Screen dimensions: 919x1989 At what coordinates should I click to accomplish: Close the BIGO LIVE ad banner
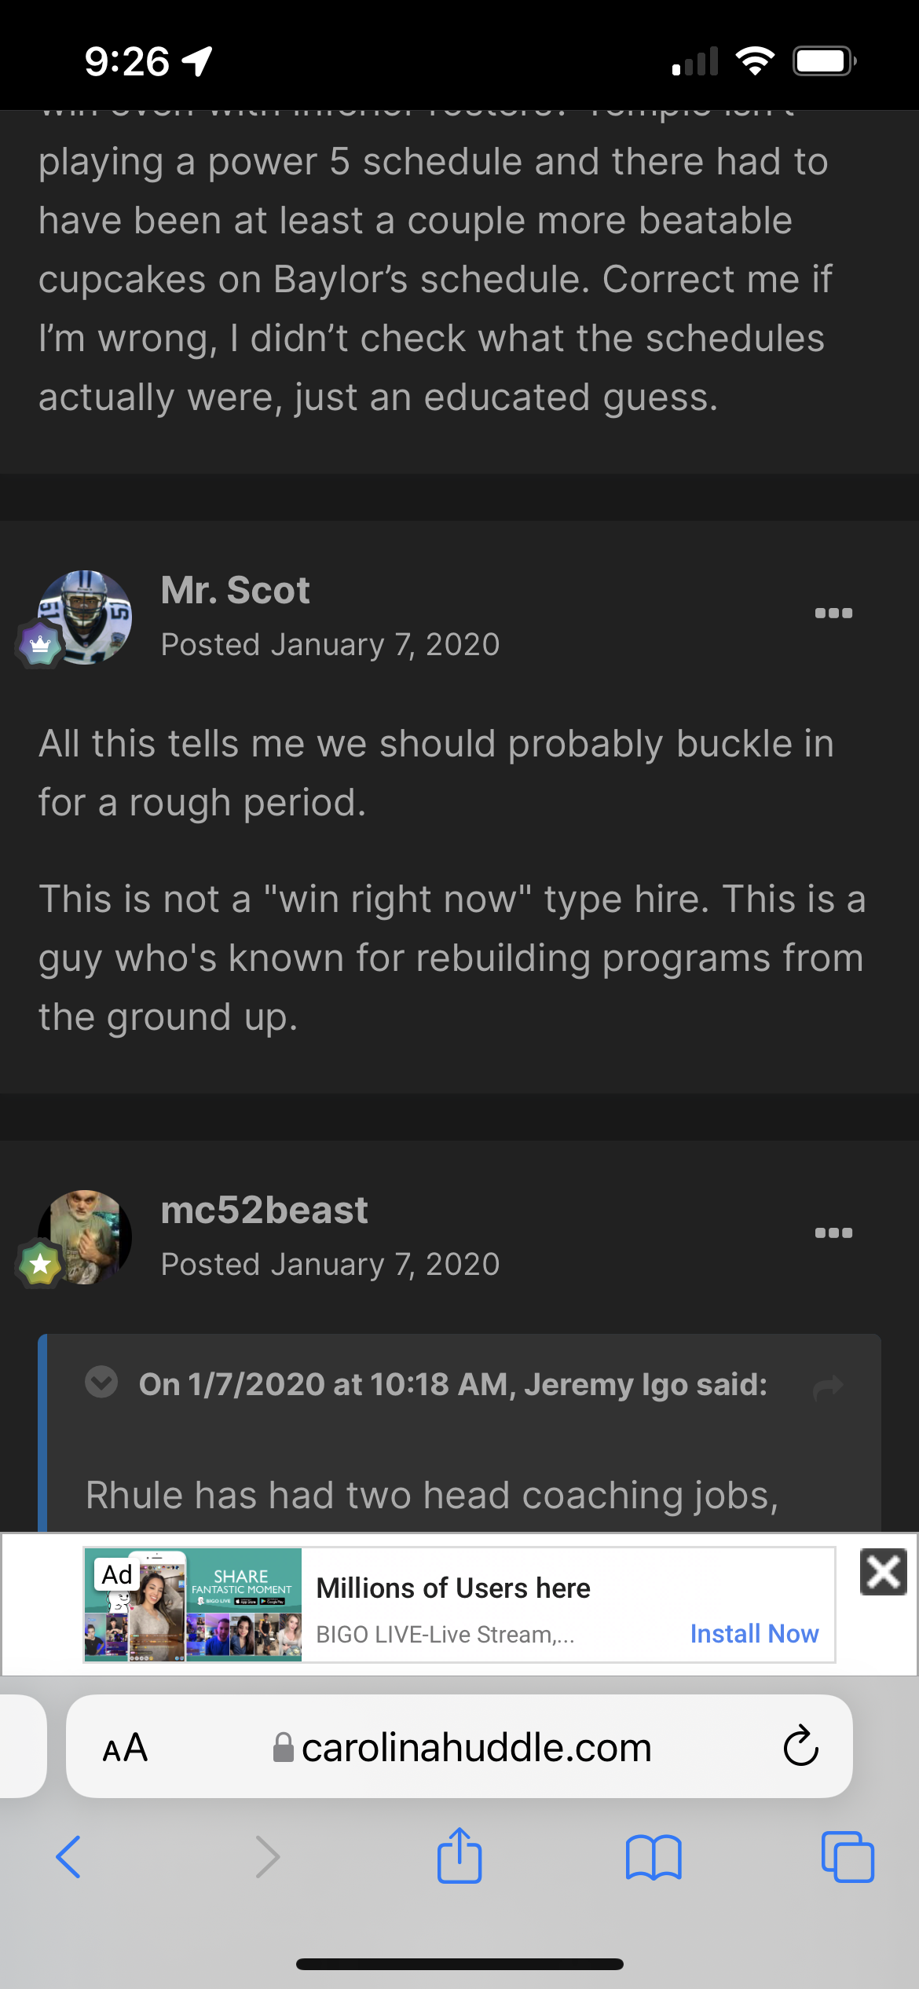pos(884,1572)
